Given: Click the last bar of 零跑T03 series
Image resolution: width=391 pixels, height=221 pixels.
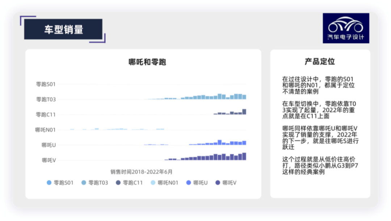Looking at the screenshot, I should pos(244,97).
